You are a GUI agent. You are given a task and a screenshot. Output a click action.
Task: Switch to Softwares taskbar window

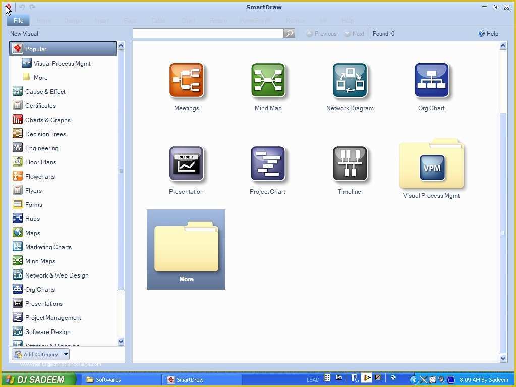click(x=121, y=380)
